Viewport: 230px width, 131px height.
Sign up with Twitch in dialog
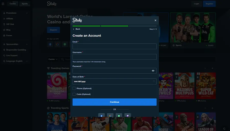point(128,115)
